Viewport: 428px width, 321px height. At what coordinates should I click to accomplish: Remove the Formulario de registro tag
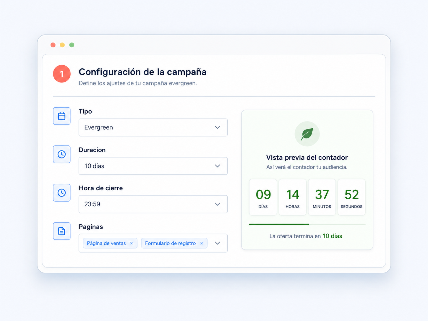[202, 243]
